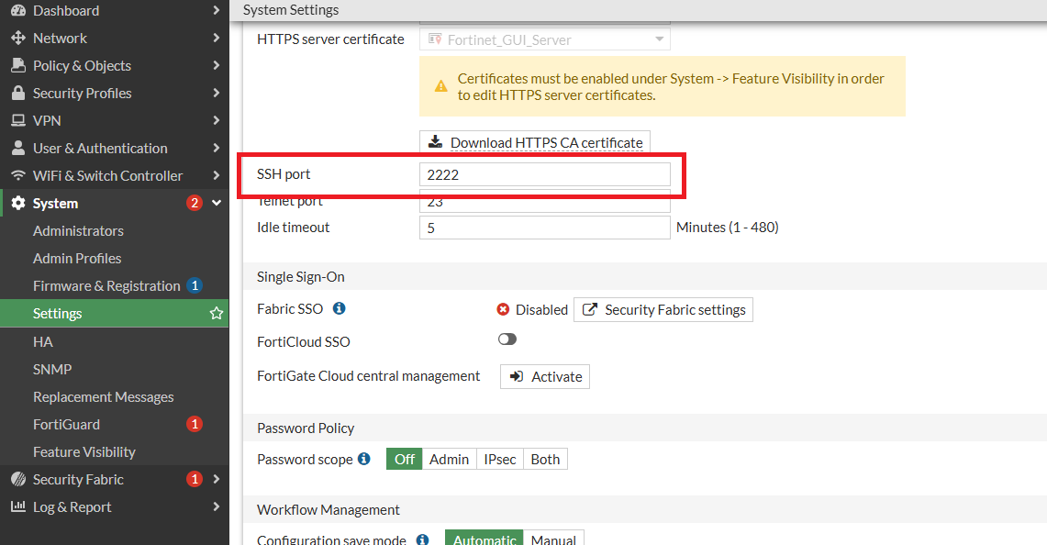Click the blue badge on Firmware & Registration
The width and height of the screenshot is (1047, 545).
(x=195, y=285)
